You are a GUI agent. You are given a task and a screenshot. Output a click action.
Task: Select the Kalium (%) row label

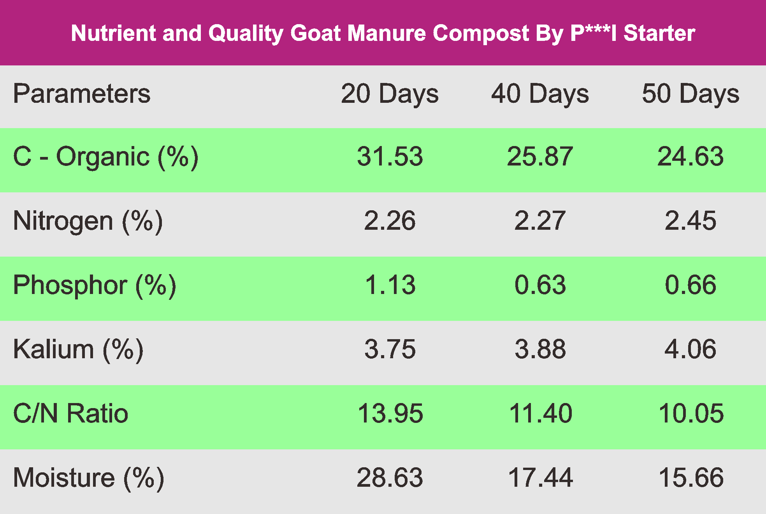click(78, 349)
